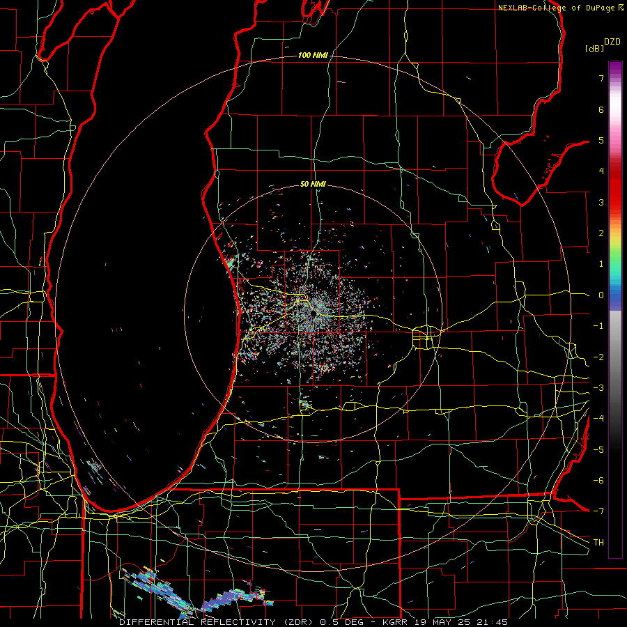Select "0.5 DEG" elevation text in caption
Viewport: 627px width, 627px height.
point(341,622)
